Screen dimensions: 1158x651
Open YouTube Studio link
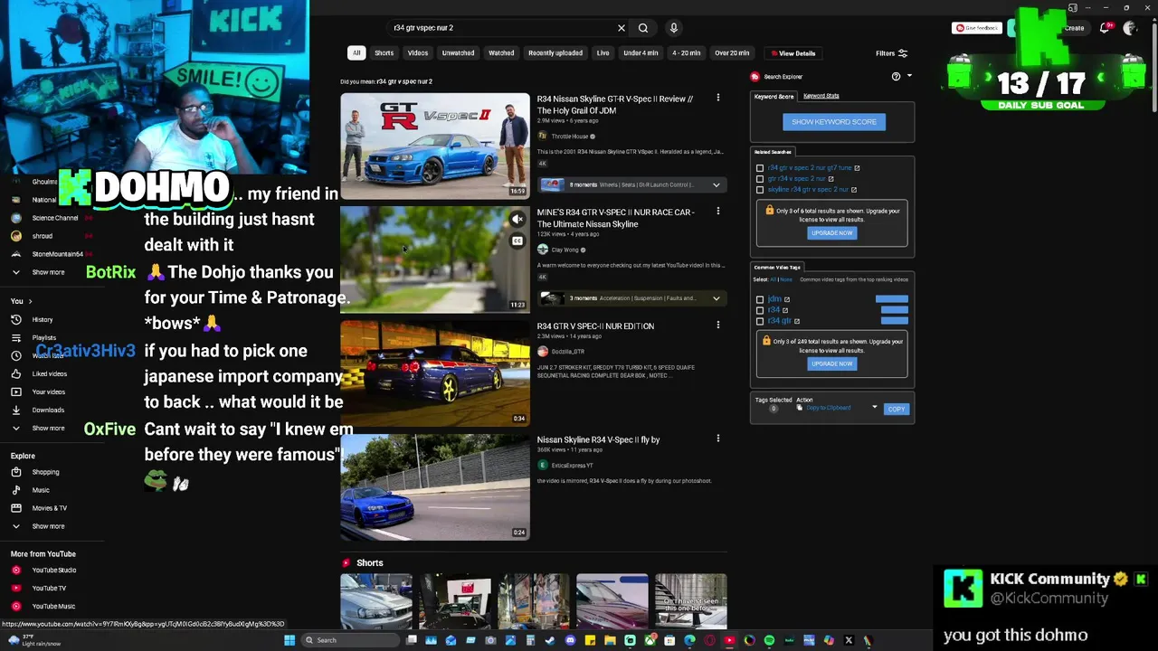click(x=54, y=570)
